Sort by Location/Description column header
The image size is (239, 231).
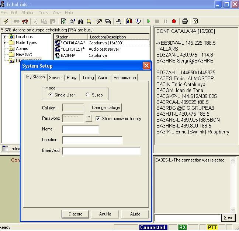119,37
